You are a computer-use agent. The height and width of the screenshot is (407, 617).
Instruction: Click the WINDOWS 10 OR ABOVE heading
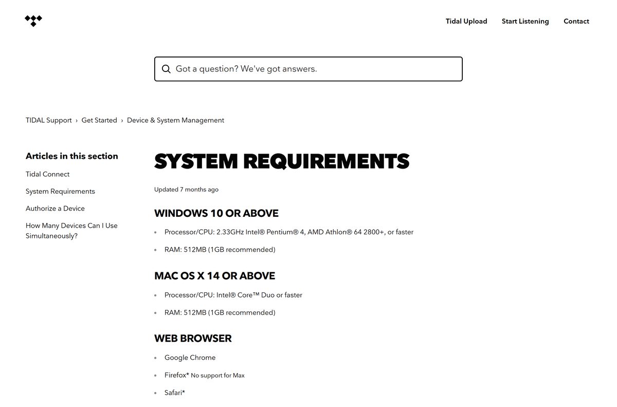point(216,213)
